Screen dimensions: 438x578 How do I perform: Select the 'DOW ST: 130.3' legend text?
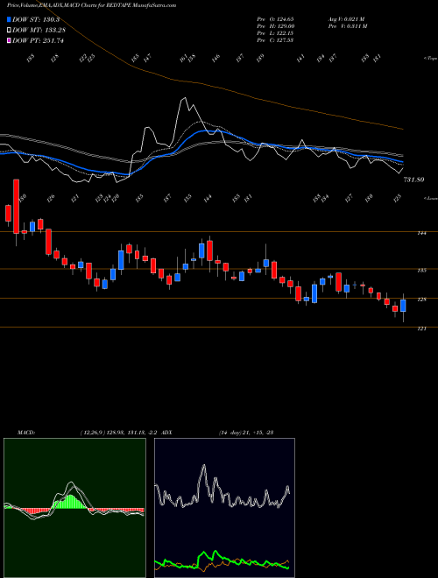pyautogui.click(x=36, y=19)
